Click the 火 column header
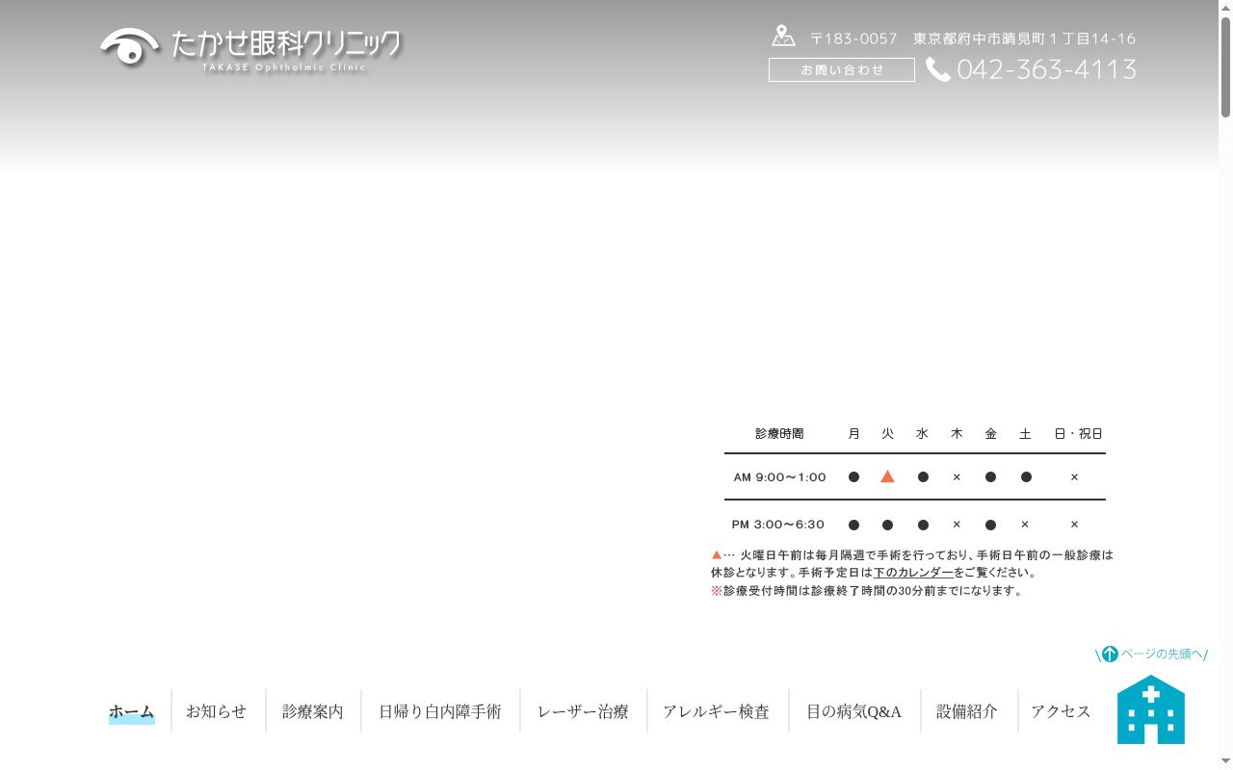The width and height of the screenshot is (1233, 770). (x=888, y=434)
